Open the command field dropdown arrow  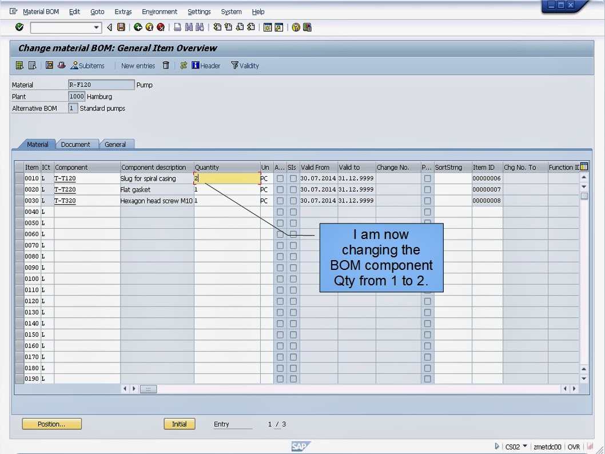[x=96, y=27]
